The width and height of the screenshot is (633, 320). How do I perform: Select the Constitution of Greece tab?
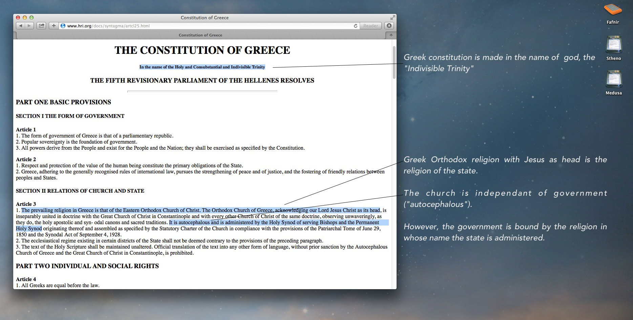tap(201, 35)
